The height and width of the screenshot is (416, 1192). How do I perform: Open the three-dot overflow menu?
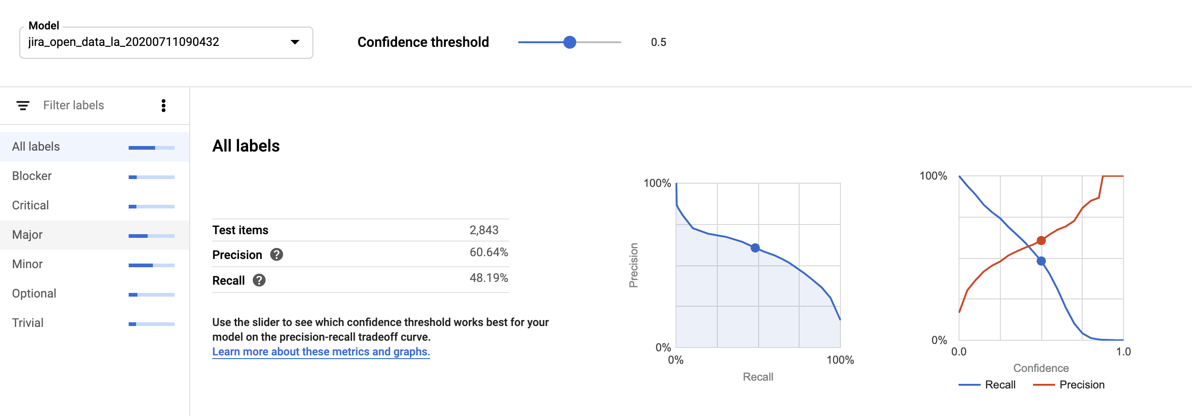[x=163, y=106]
